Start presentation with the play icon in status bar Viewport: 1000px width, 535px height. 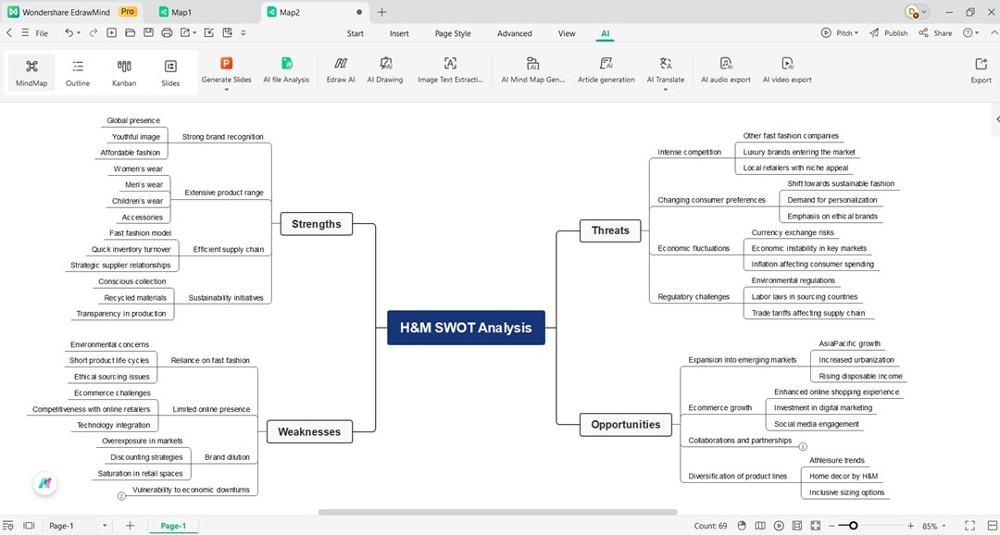[779, 526]
